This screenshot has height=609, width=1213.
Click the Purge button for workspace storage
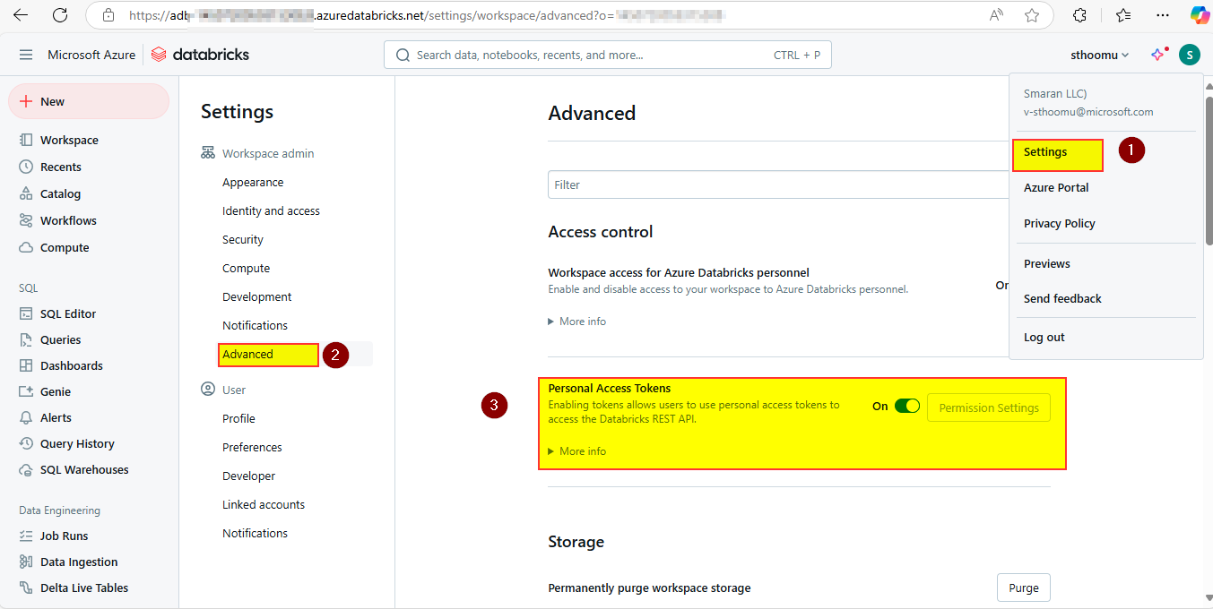(1023, 588)
